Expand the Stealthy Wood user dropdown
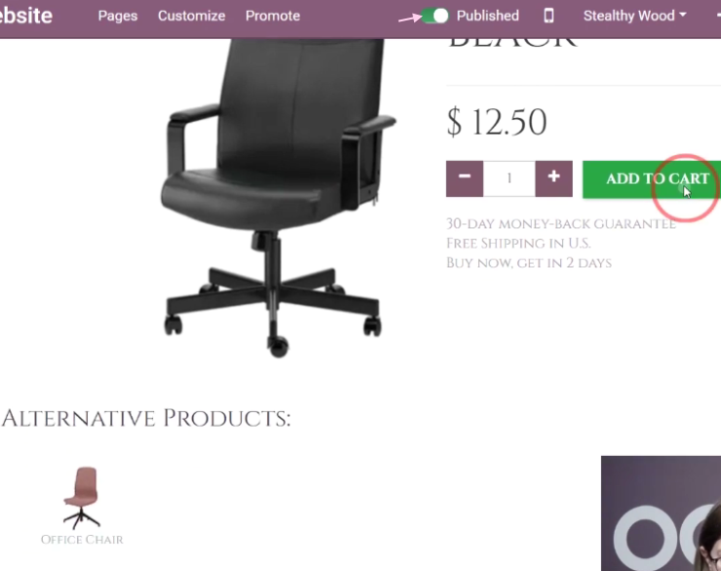 coord(634,16)
